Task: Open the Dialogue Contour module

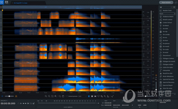Action: (x=167, y=58)
